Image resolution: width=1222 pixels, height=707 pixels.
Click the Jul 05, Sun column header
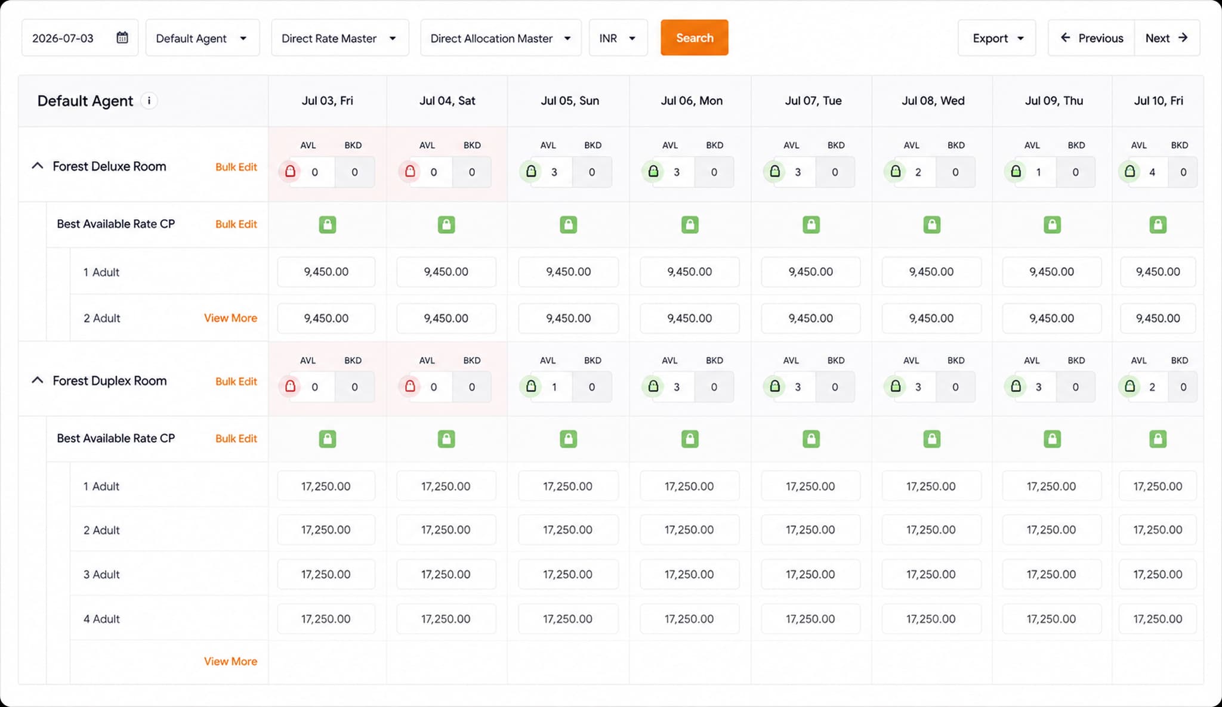click(570, 101)
